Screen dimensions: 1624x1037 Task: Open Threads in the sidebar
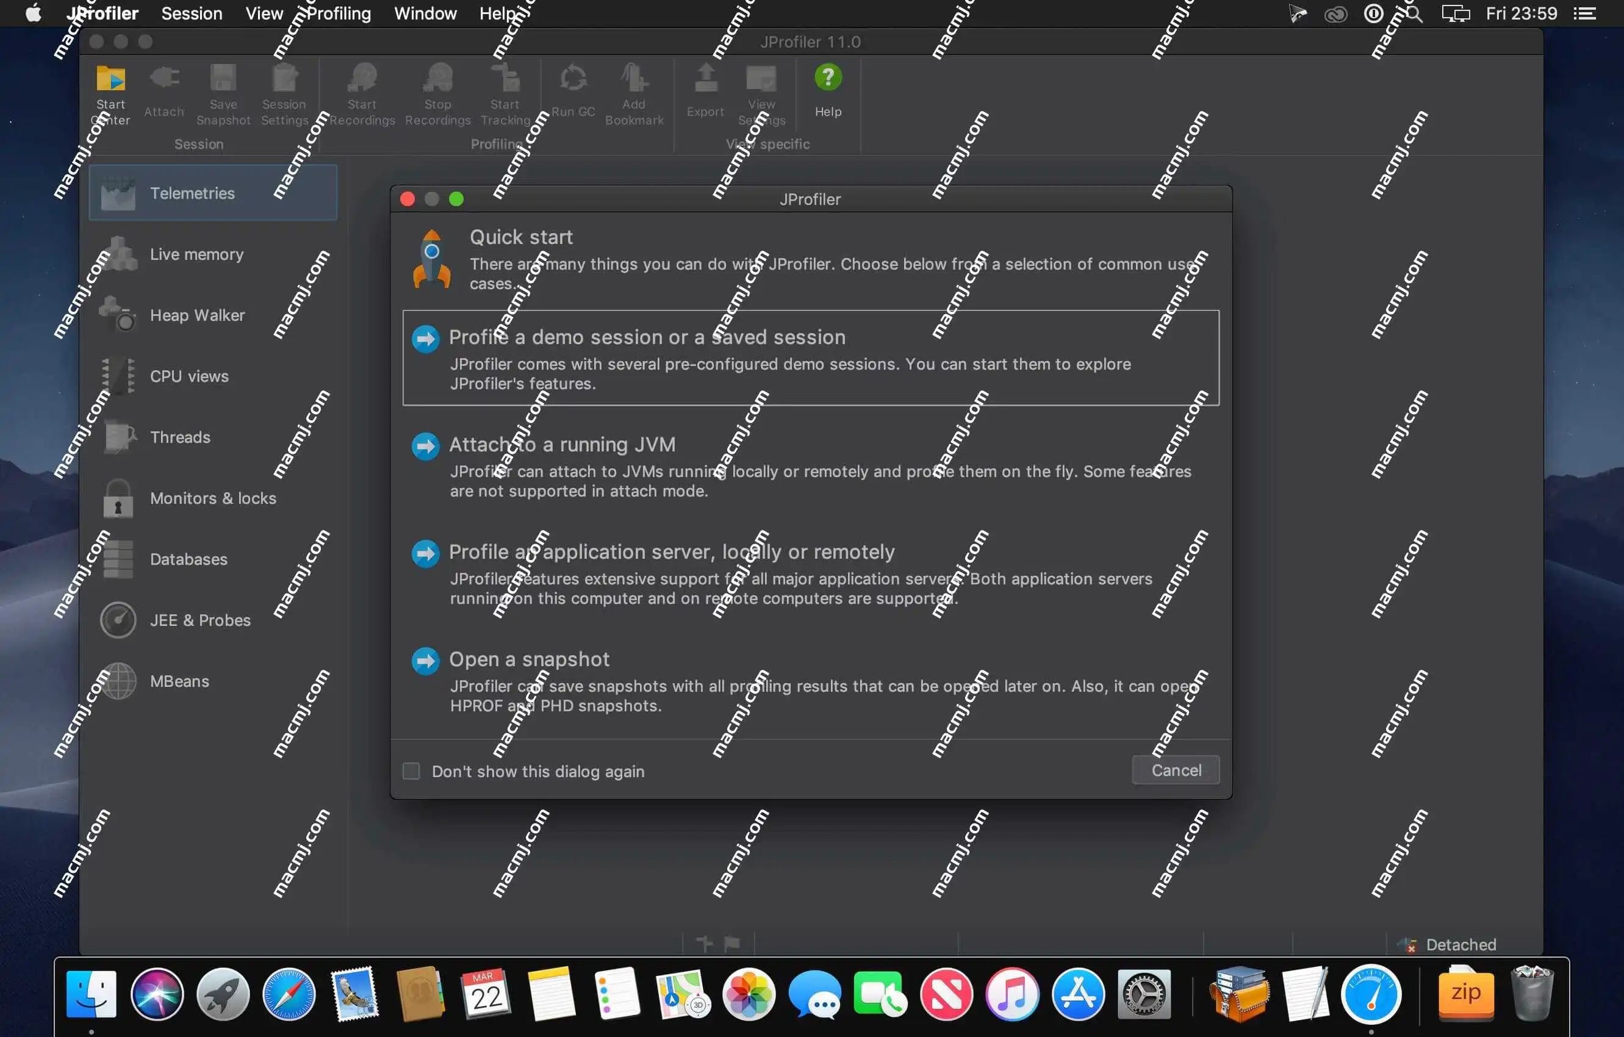point(213,437)
